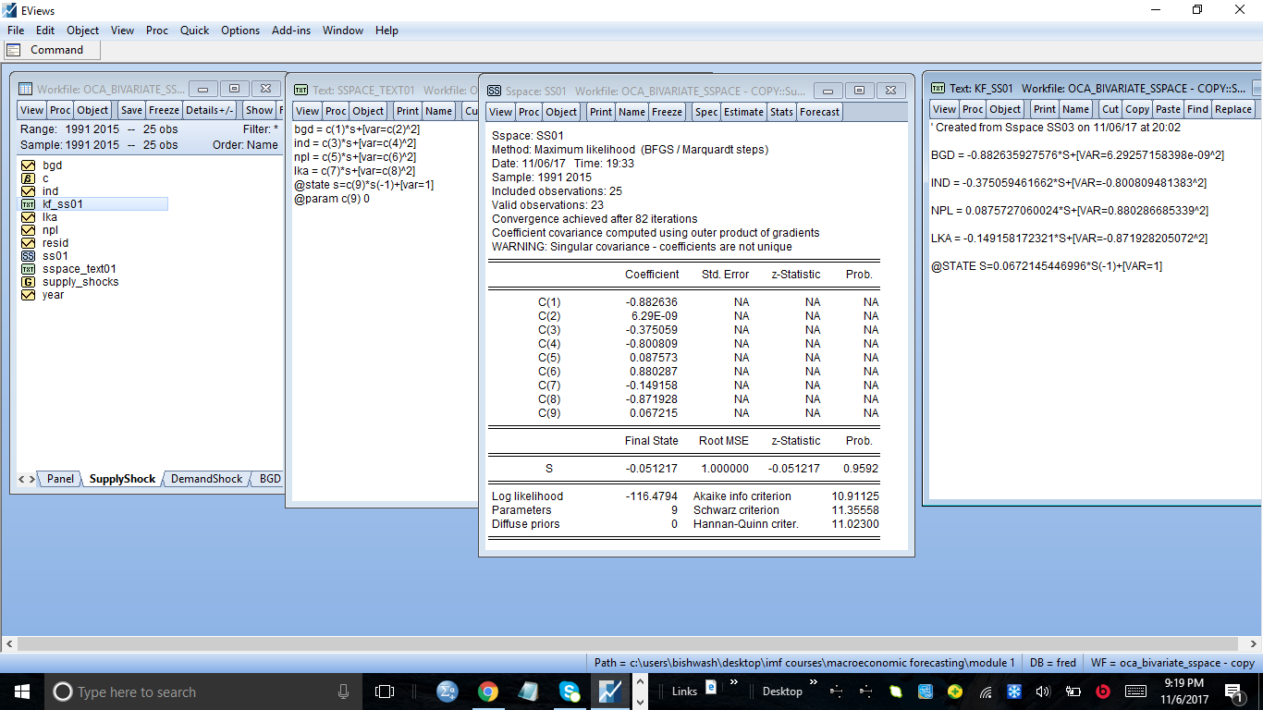The width and height of the screenshot is (1263, 710).
Task: Click Proc in the SSPACE_TEXT01 window
Action: 337,111
